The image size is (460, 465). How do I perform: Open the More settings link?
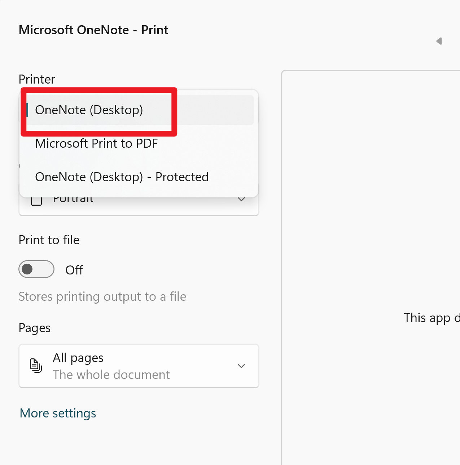pos(58,413)
